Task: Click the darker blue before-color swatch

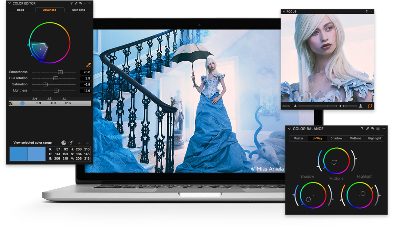Action: click(x=18, y=154)
